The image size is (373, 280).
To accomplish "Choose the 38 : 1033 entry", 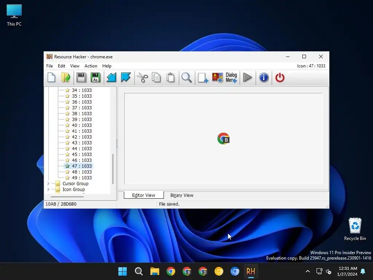I will (x=82, y=114).
